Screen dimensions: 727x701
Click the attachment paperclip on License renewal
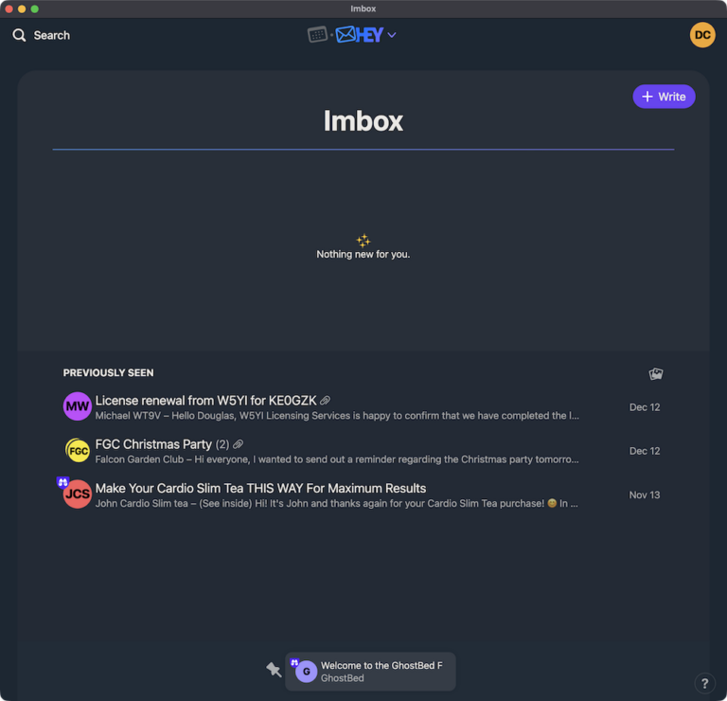(325, 401)
